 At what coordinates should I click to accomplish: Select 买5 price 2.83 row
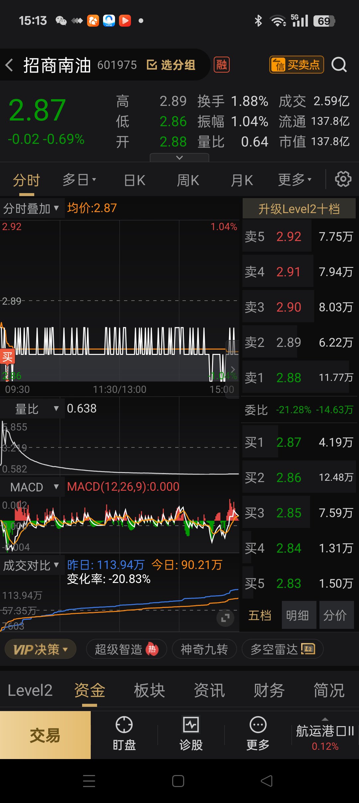299,583
